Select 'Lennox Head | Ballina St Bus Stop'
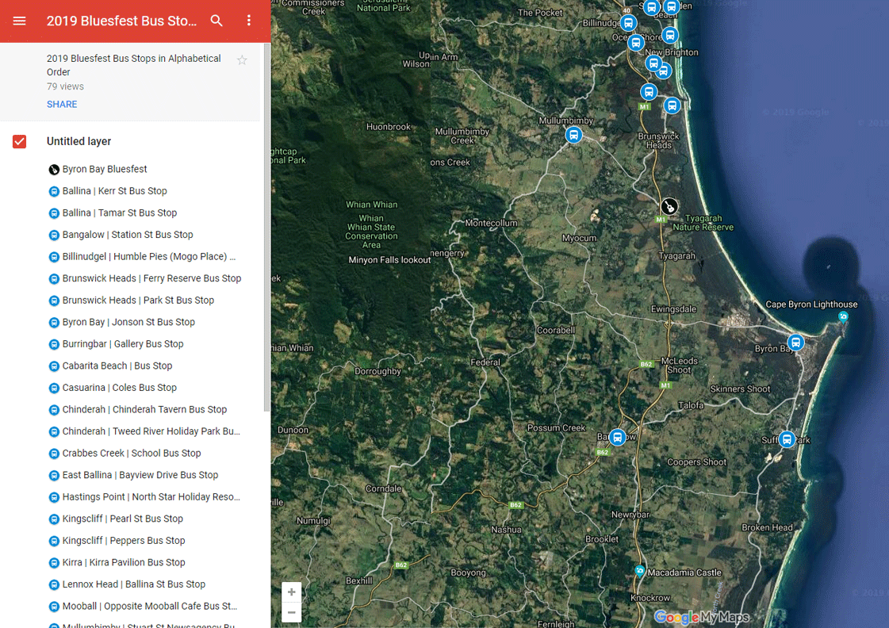This screenshot has height=628, width=889. tap(134, 584)
